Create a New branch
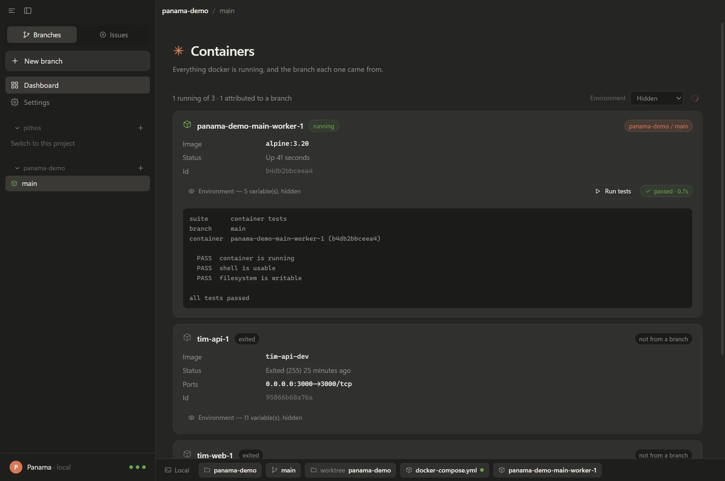The image size is (725, 481). tap(77, 61)
